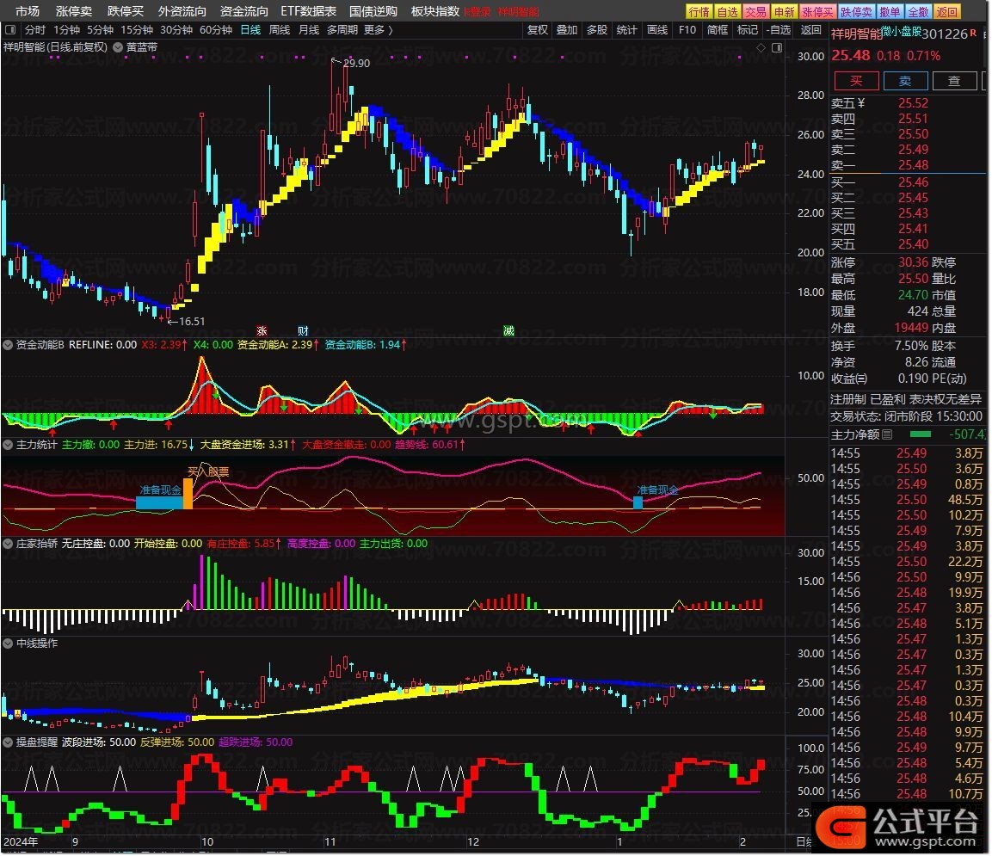The image size is (992, 856).
Task: Open the ETF数据表 menu
Action: (309, 11)
